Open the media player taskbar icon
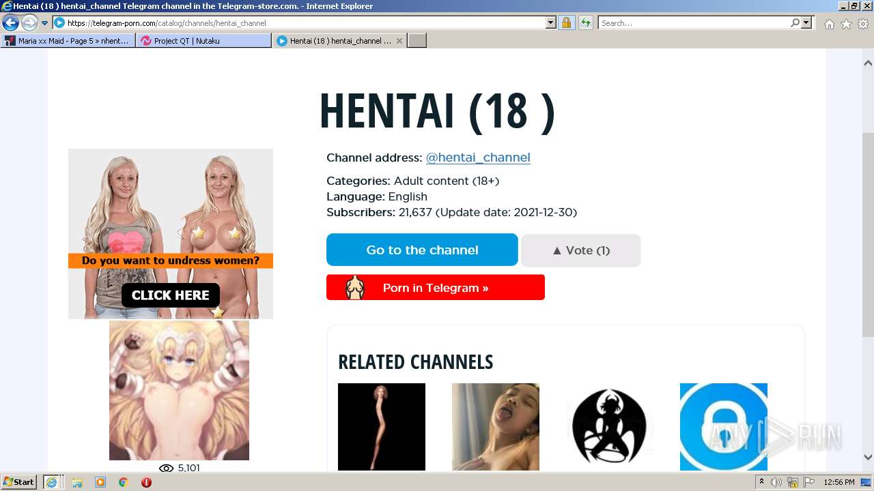 tap(100, 482)
